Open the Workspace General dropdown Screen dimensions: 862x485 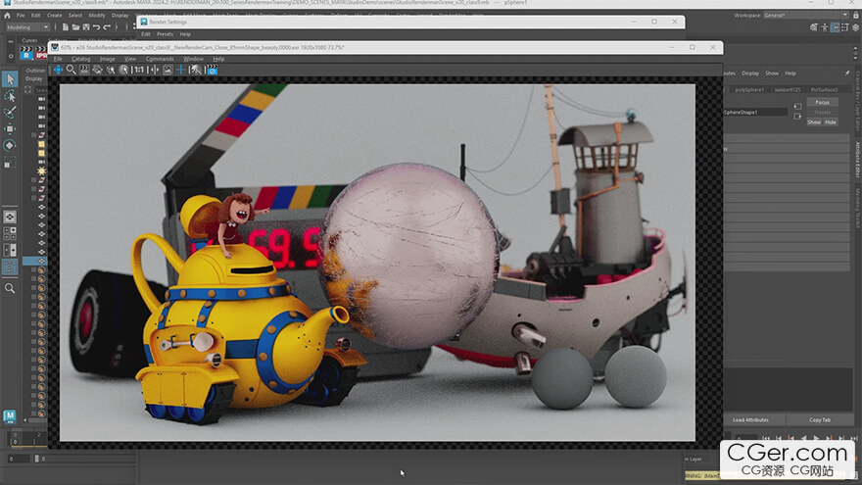tap(806, 16)
